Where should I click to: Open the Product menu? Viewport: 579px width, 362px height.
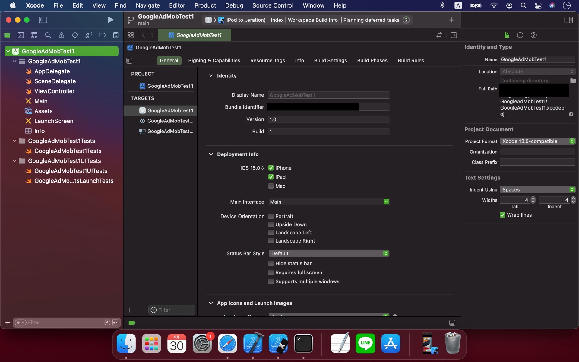pyautogui.click(x=205, y=5)
